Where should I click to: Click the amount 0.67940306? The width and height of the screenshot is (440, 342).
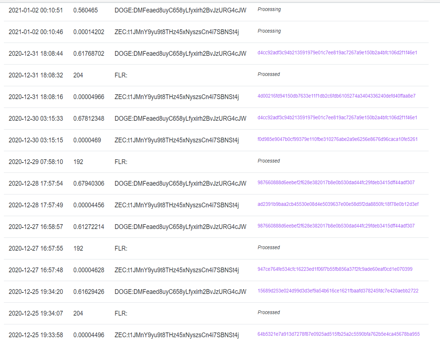[x=89, y=183]
